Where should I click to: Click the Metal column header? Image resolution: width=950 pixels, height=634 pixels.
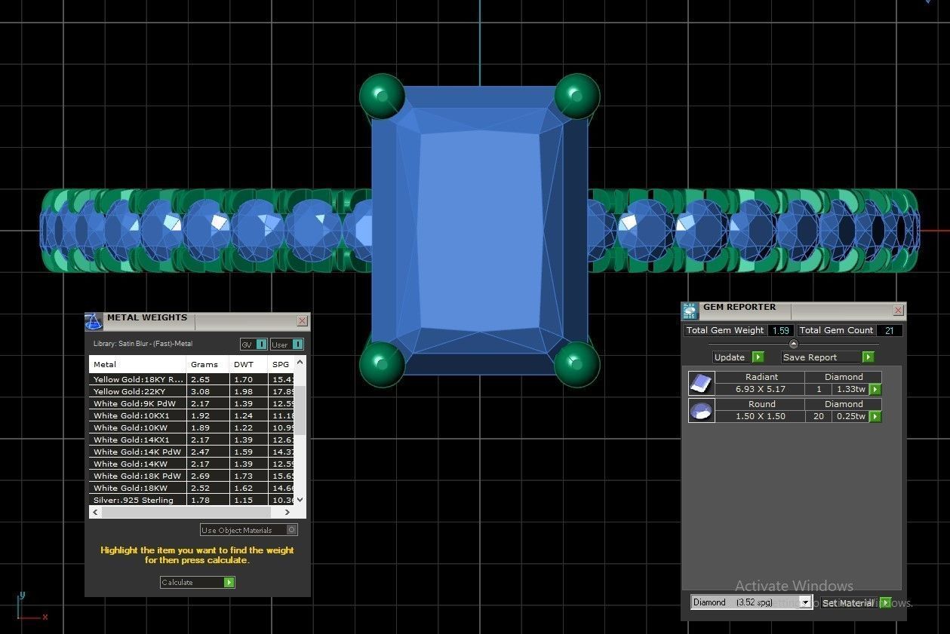137,364
